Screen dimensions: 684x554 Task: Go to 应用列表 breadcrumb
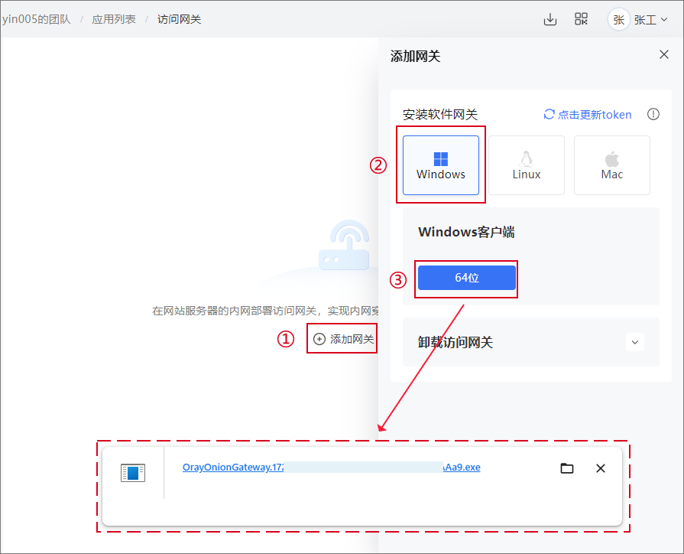point(114,19)
